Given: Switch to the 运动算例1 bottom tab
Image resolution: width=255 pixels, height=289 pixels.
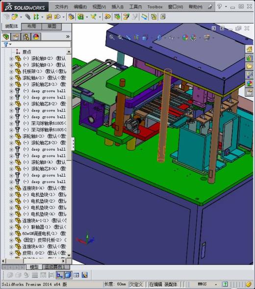Looking at the screenshot, I should (x=56, y=267).
